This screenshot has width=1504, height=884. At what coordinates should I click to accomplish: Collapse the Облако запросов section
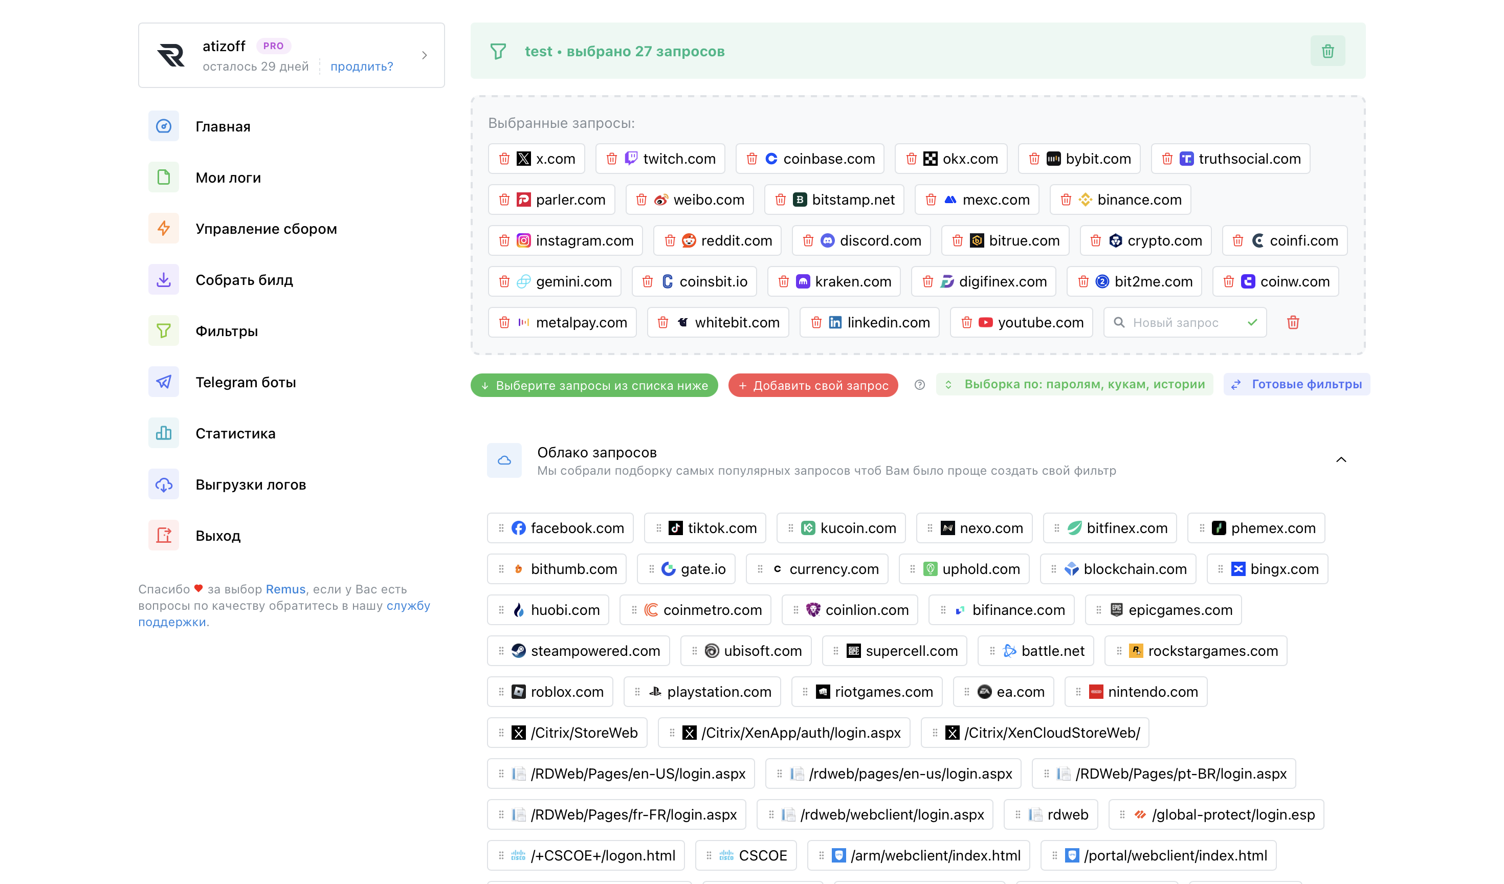tap(1340, 459)
